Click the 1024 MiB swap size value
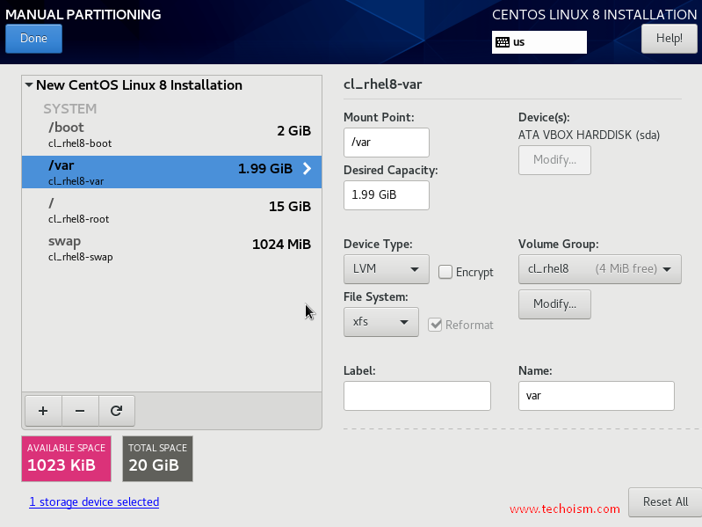This screenshot has height=527, width=702. pos(281,245)
